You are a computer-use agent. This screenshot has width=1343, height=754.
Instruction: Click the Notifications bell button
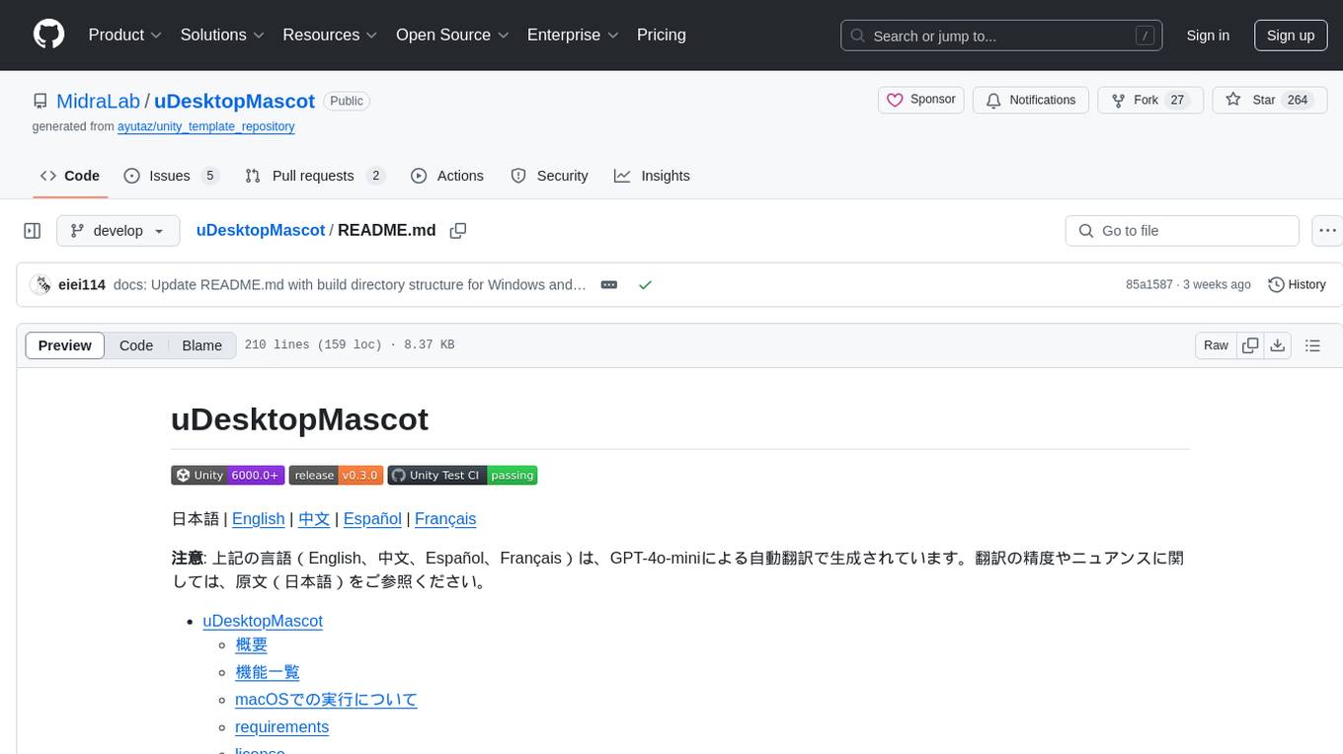pyautogui.click(x=1031, y=100)
